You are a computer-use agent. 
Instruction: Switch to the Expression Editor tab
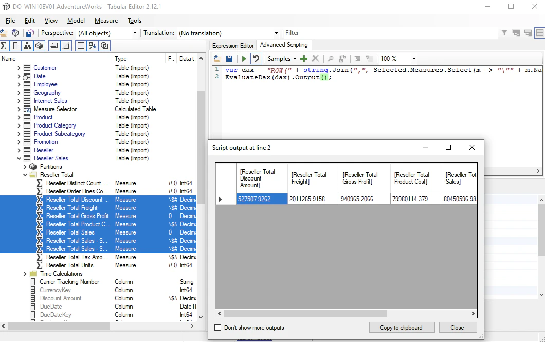click(233, 46)
